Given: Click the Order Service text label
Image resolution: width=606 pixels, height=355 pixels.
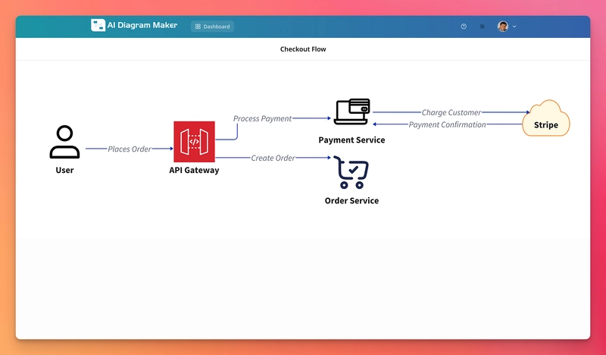Looking at the screenshot, I should coord(351,201).
